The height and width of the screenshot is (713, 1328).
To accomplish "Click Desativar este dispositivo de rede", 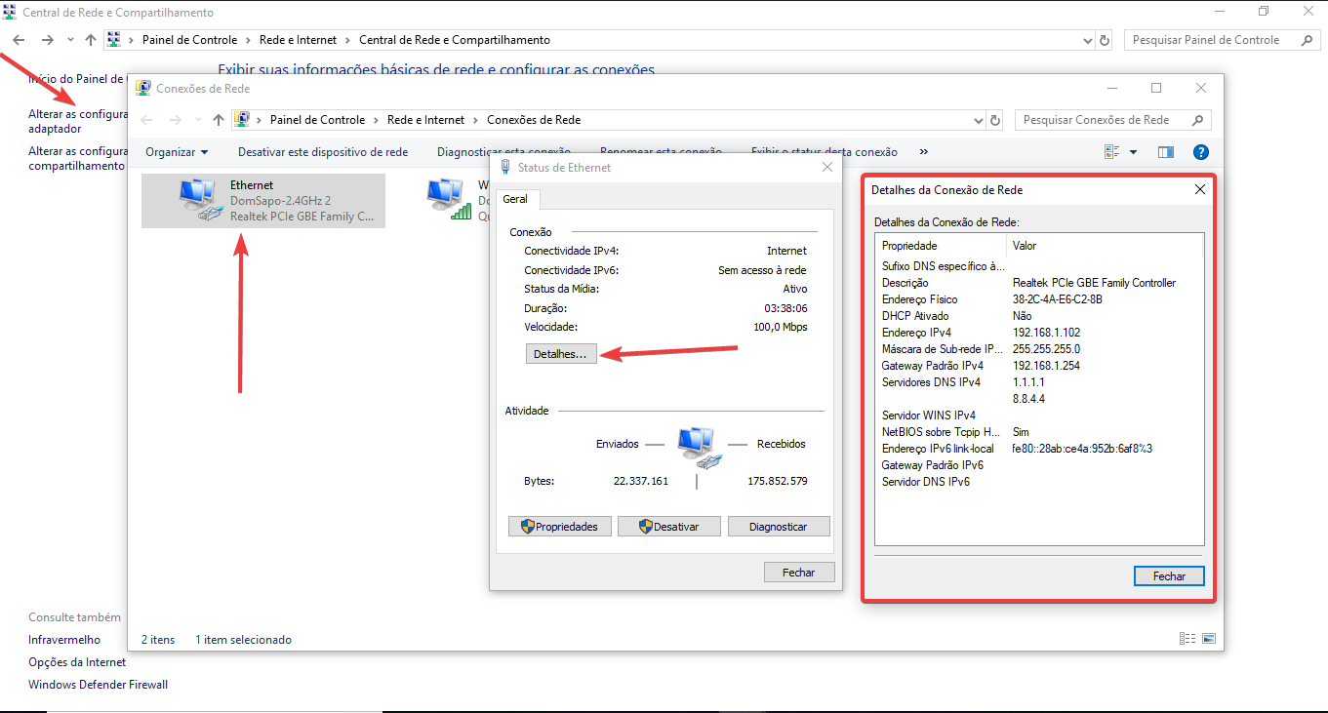I will 323,152.
